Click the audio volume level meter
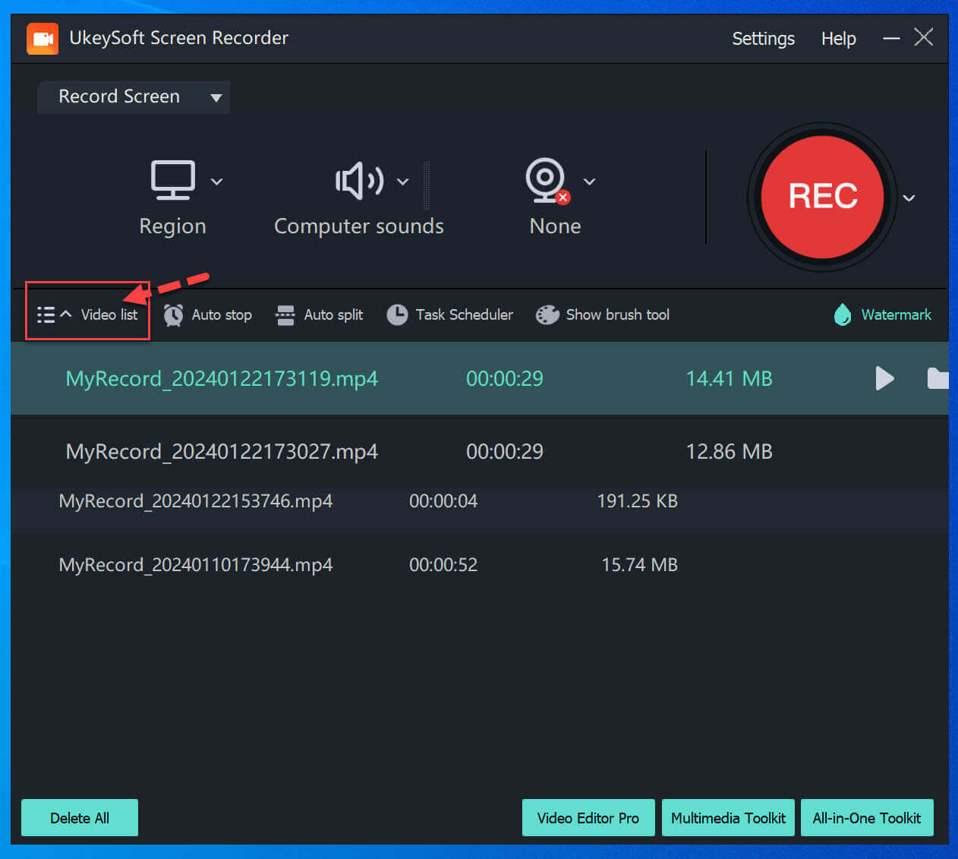Viewport: 958px width, 859px height. tap(427, 185)
